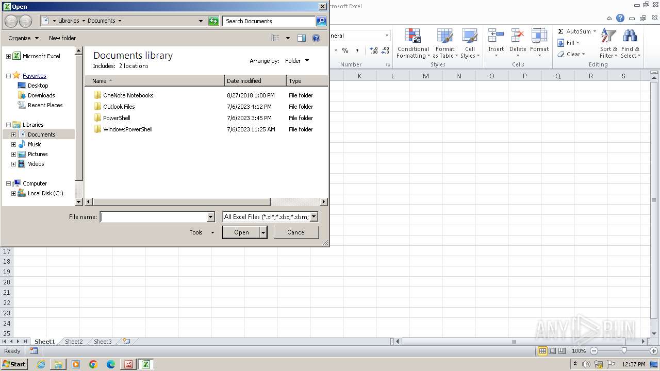The image size is (660, 371).
Task: Open the Tools dropdown menu
Action: tap(201, 232)
